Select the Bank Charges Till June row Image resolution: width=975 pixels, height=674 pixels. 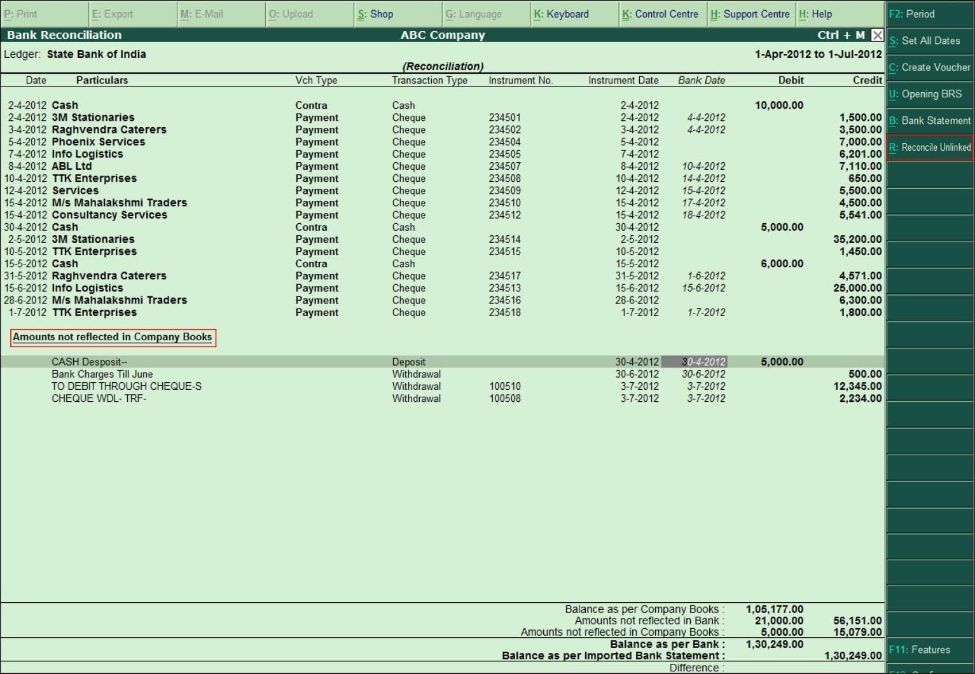442,374
